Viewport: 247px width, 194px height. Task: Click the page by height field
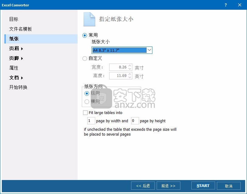pyautogui.click(x=135, y=121)
